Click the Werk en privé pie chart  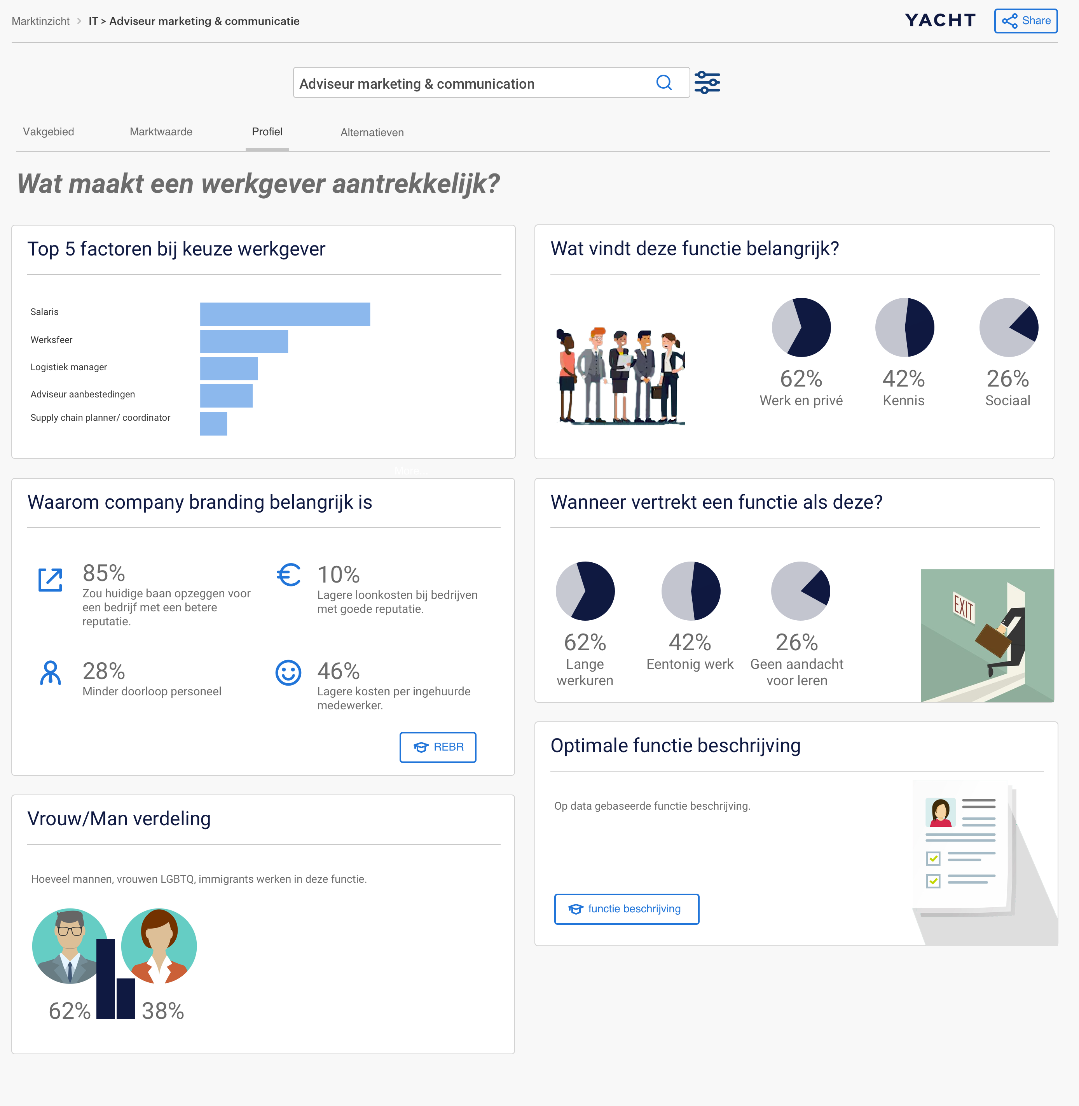click(801, 327)
